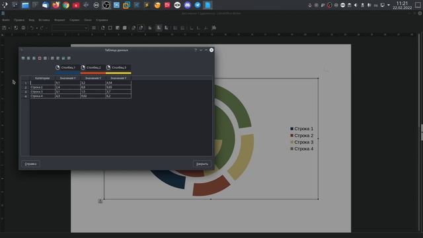423x238 pixels.
Task: Select cell with value 6,2
Action: [118, 96]
